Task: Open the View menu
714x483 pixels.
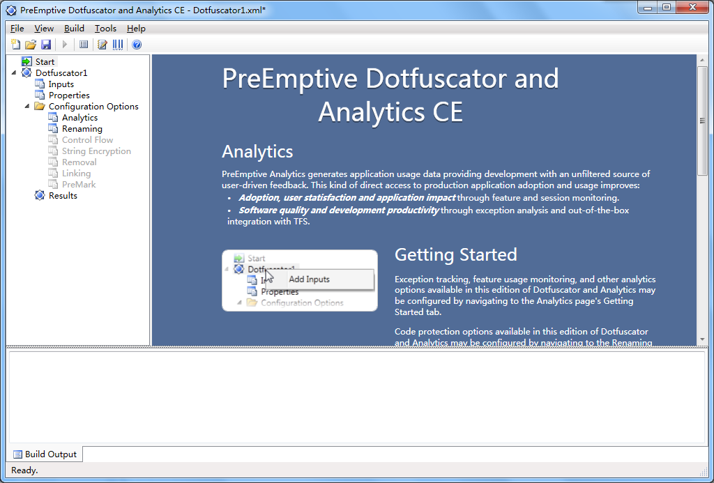Action: [44, 28]
